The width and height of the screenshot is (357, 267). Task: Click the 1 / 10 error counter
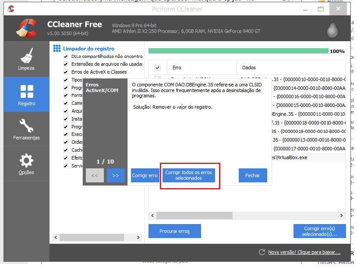click(x=105, y=161)
